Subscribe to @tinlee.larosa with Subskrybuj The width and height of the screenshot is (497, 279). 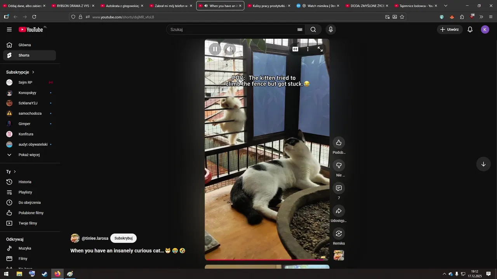pos(123,238)
